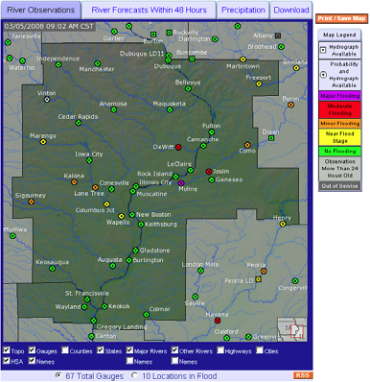Screen dimensions: 370x382
Task: Toggle the HSA checkbox
Action: pyautogui.click(x=7, y=361)
